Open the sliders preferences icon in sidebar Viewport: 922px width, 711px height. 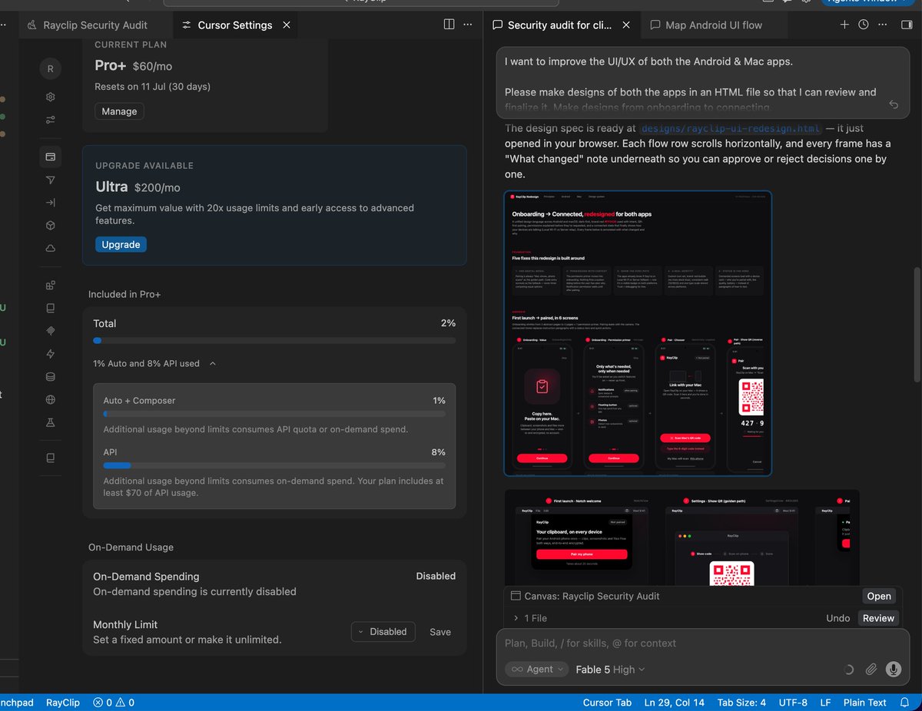[x=51, y=120]
